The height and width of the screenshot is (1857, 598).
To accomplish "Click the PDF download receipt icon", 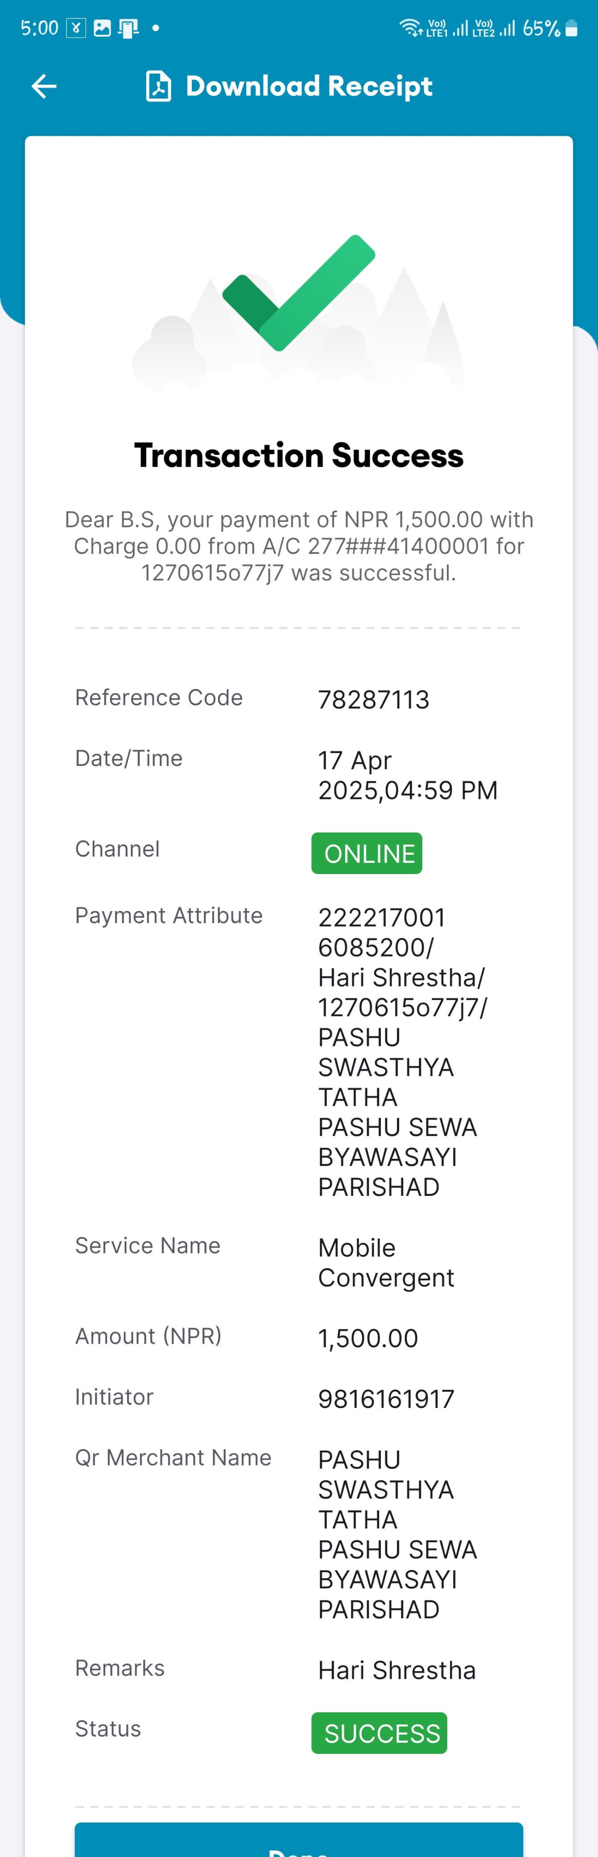I will 158,87.
